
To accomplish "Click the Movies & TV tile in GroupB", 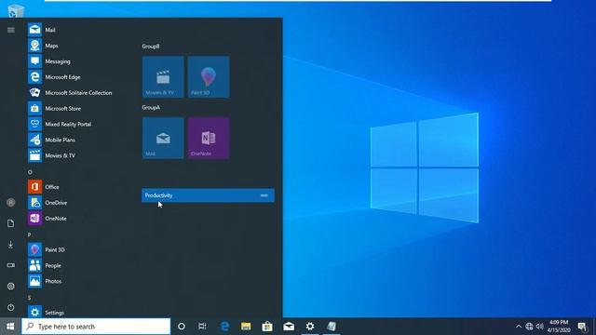I will (x=163, y=76).
